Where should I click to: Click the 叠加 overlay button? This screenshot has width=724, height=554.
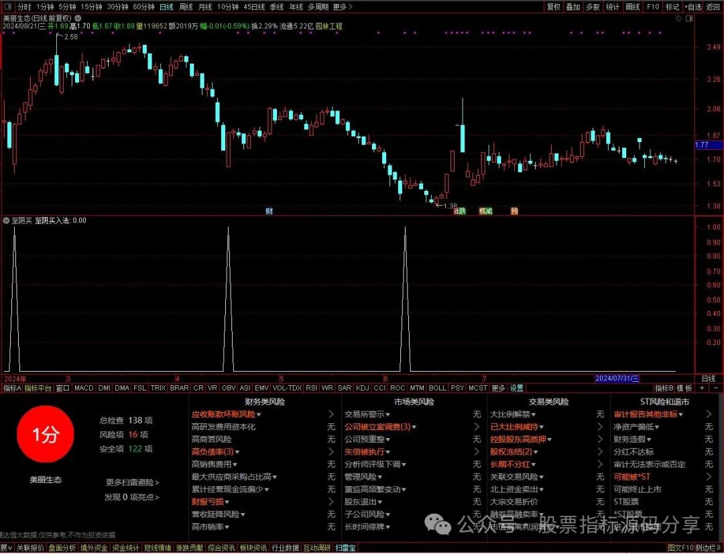pyautogui.click(x=573, y=7)
